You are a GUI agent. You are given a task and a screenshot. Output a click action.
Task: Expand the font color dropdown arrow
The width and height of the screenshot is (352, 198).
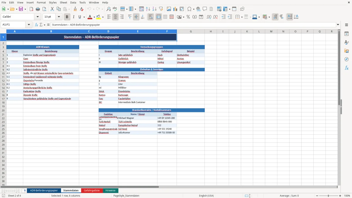click(x=94, y=17)
